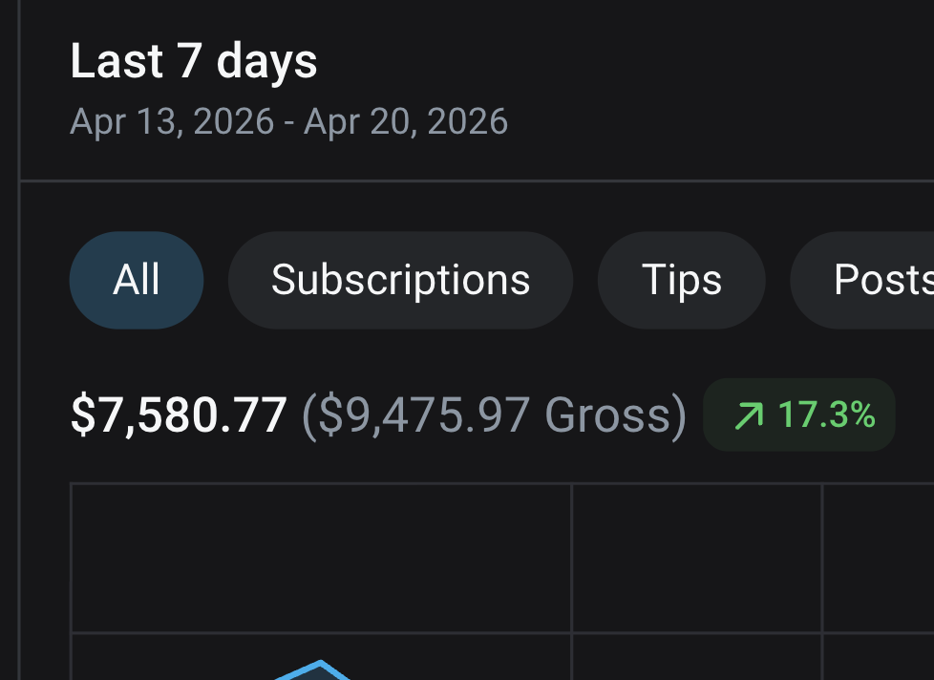Open the Last 7 days period heading
This screenshot has height=680, width=934.
(194, 61)
